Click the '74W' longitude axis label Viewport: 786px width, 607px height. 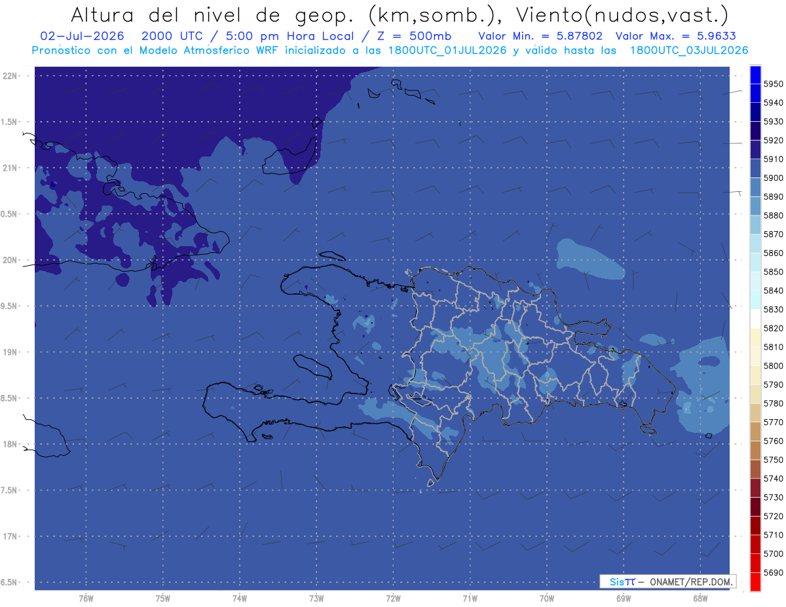click(240, 598)
